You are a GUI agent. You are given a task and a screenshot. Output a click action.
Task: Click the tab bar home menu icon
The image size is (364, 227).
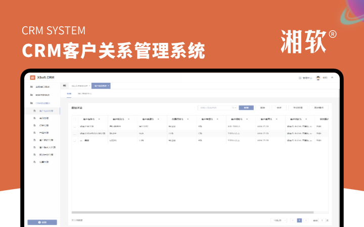pos(64,86)
